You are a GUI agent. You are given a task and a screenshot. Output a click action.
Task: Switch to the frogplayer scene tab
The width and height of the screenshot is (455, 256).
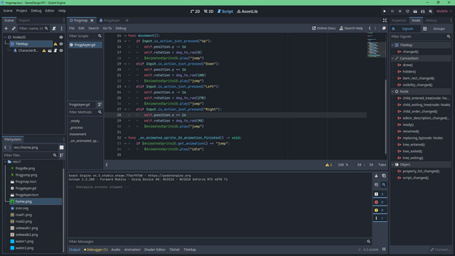pos(109,21)
